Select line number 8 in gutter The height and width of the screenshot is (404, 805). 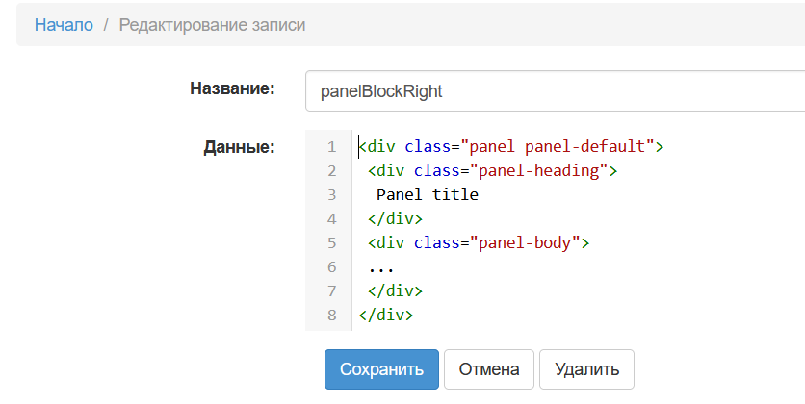click(x=332, y=316)
